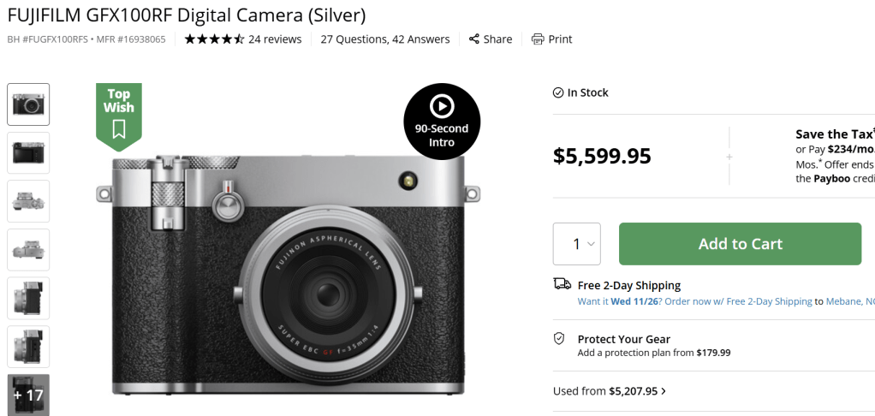Click the Share icon
Viewport: 875px width, 416px height.
474,39
